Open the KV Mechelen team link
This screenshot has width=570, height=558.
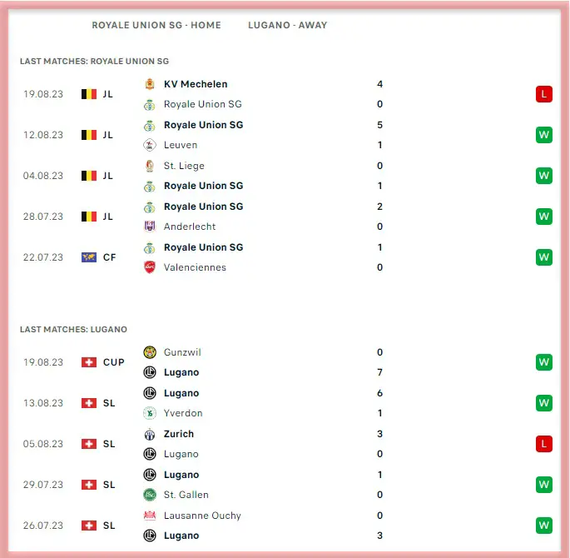(x=196, y=84)
